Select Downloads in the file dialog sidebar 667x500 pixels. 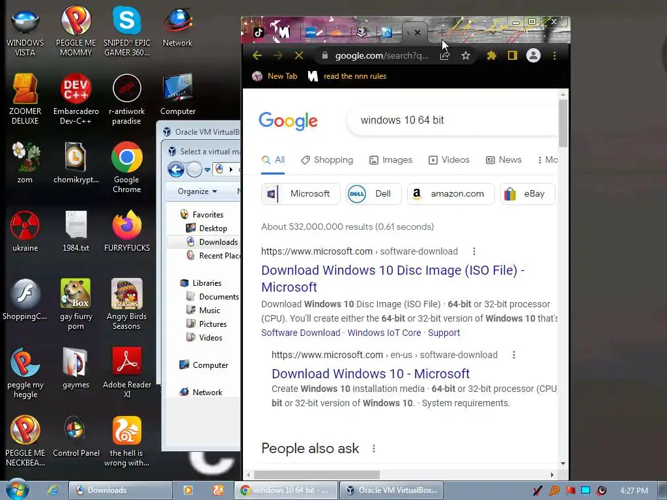click(212, 242)
